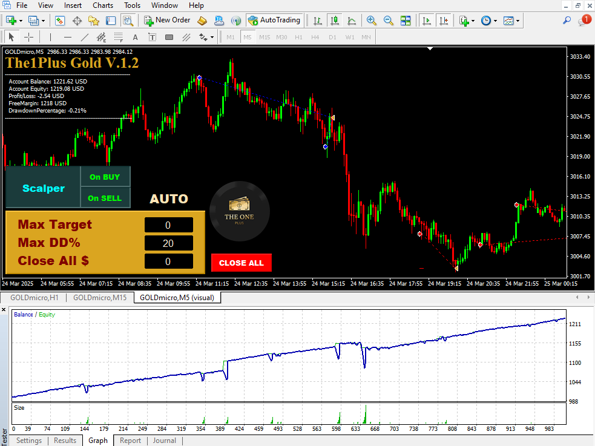Open the MetaEditor yellow book icon
595x446 pixels.
(x=202, y=21)
